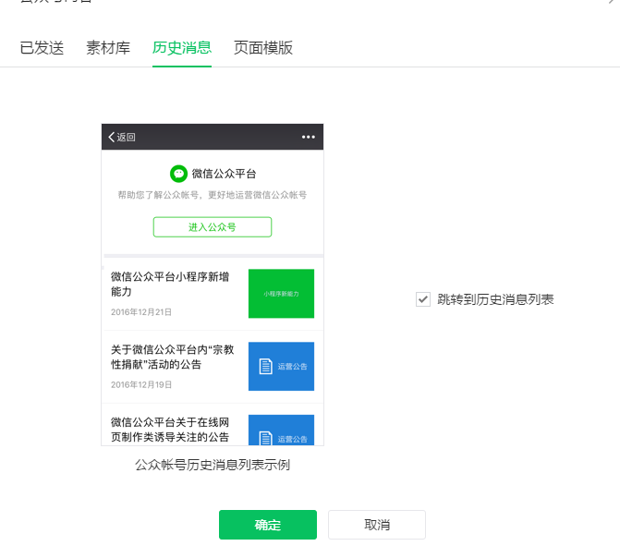Confirm with the green 确定 button
The height and width of the screenshot is (546, 620).
(x=268, y=525)
